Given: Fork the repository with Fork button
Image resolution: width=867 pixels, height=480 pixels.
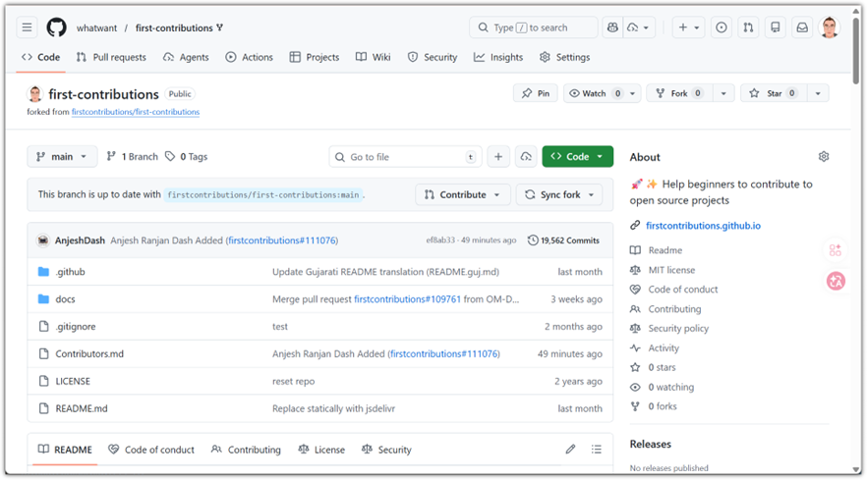Looking at the screenshot, I should pos(680,93).
